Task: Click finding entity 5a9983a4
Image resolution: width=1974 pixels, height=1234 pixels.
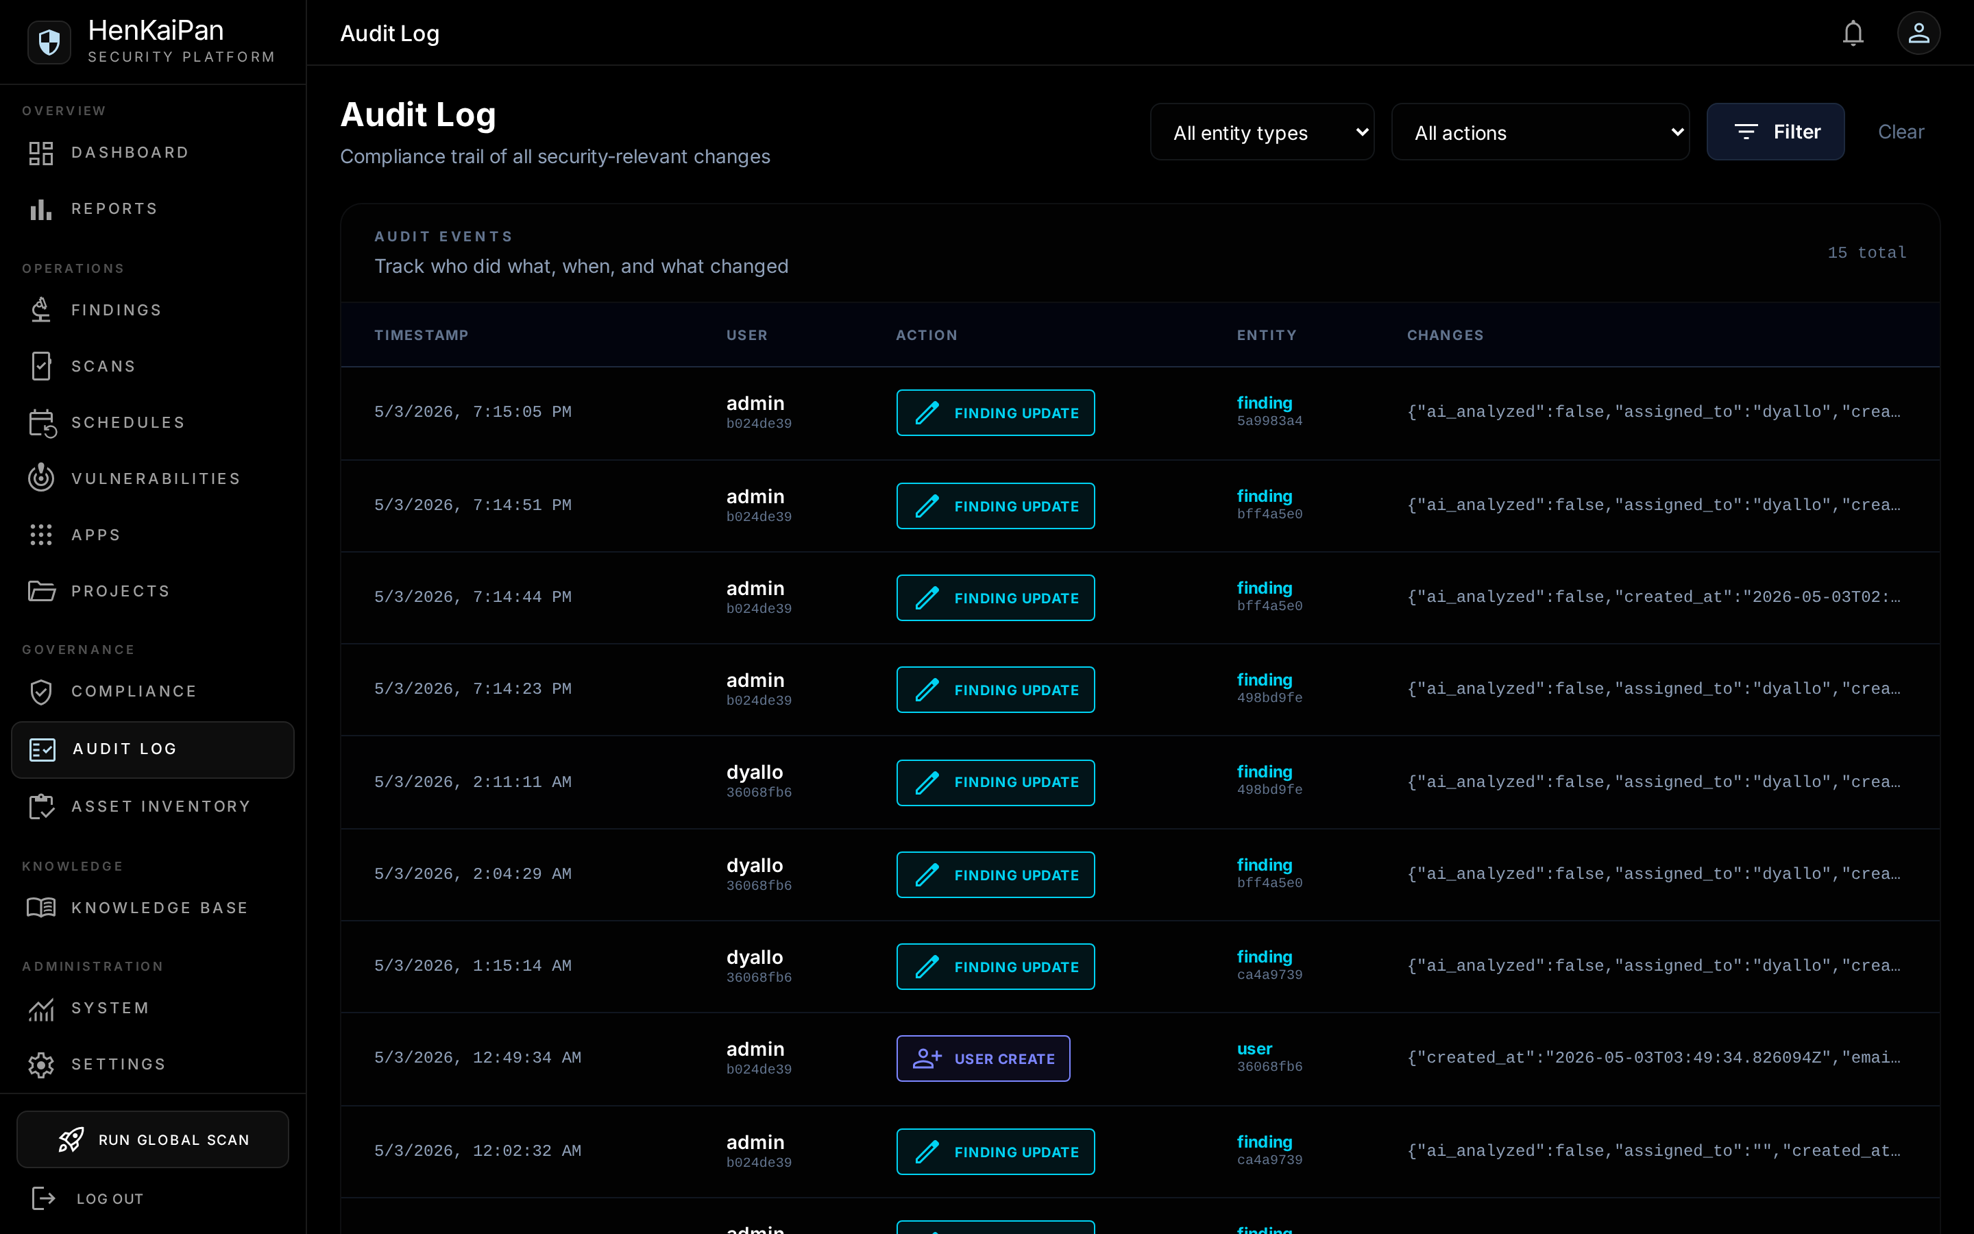Action: pos(1269,411)
